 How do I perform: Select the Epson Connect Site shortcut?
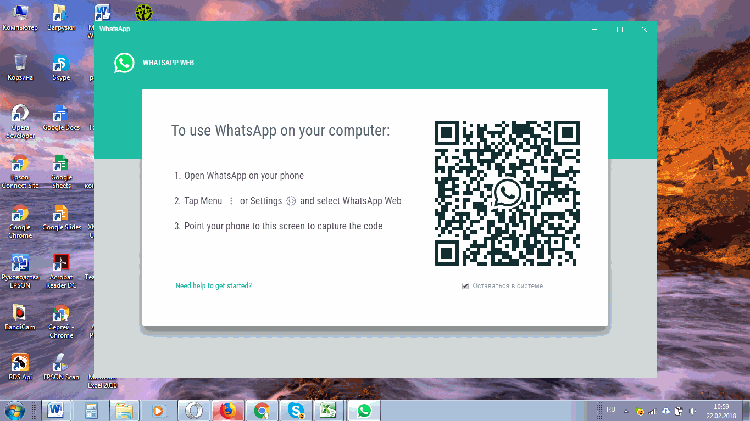(20, 172)
